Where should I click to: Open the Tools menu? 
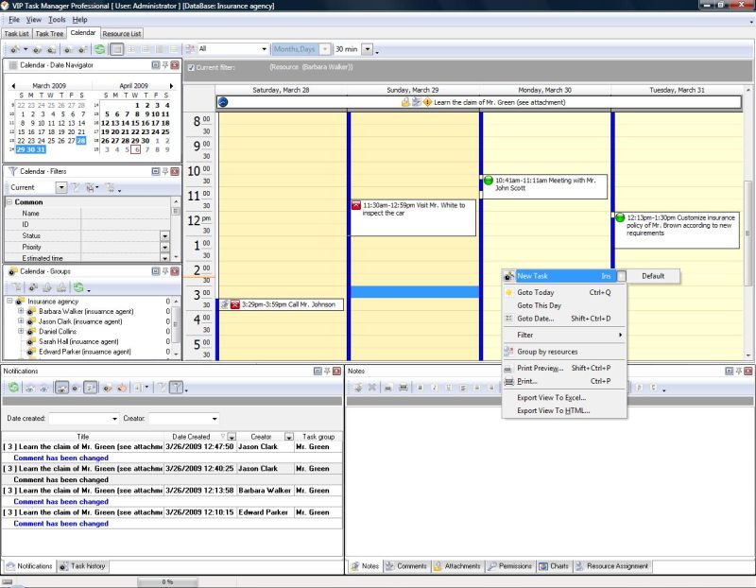57,17
